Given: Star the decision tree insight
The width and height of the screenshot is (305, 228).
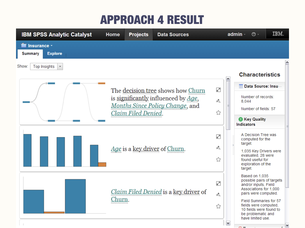Looking at the screenshot, I should click(218, 112).
